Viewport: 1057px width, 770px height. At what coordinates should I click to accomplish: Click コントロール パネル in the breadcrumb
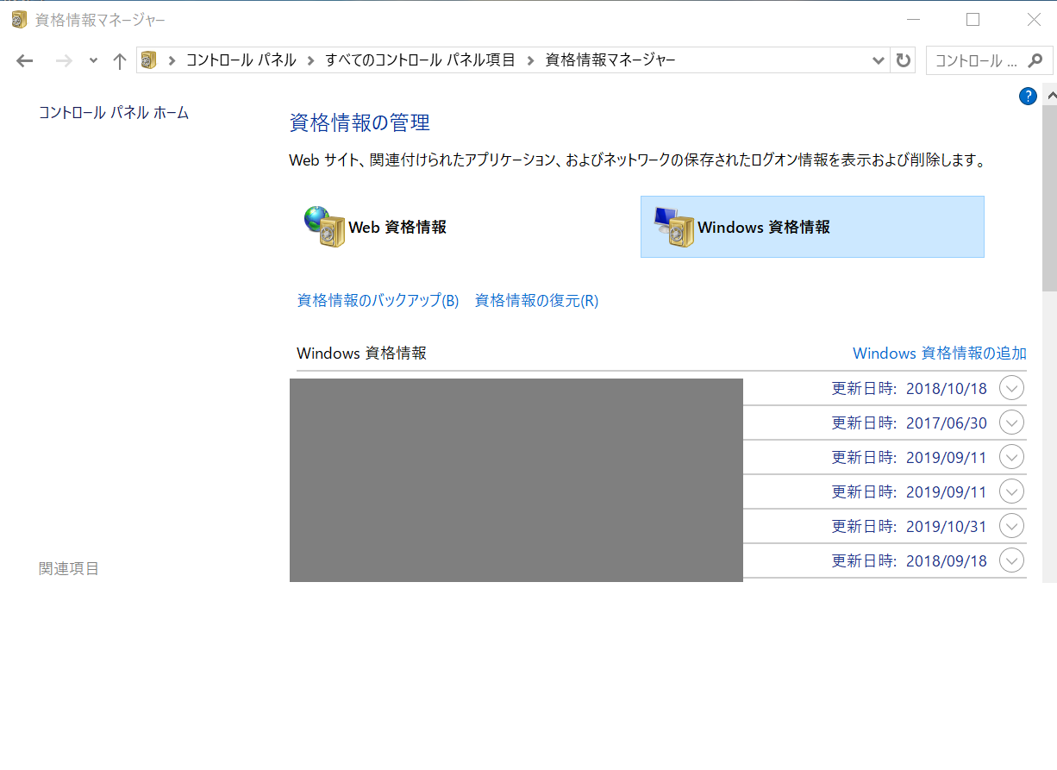point(241,60)
